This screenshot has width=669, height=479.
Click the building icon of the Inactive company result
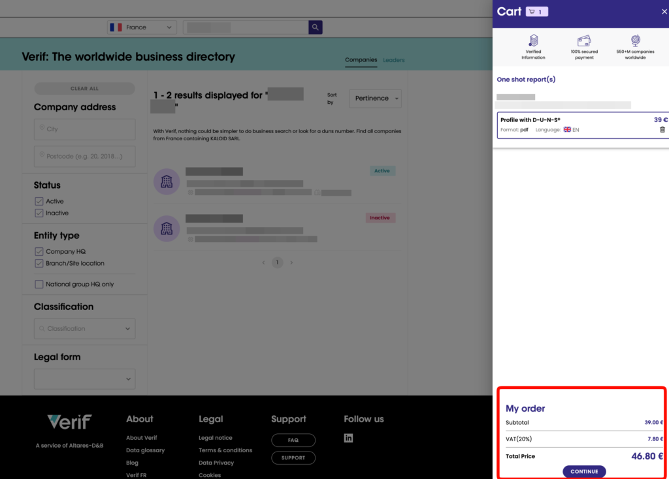pos(167,229)
